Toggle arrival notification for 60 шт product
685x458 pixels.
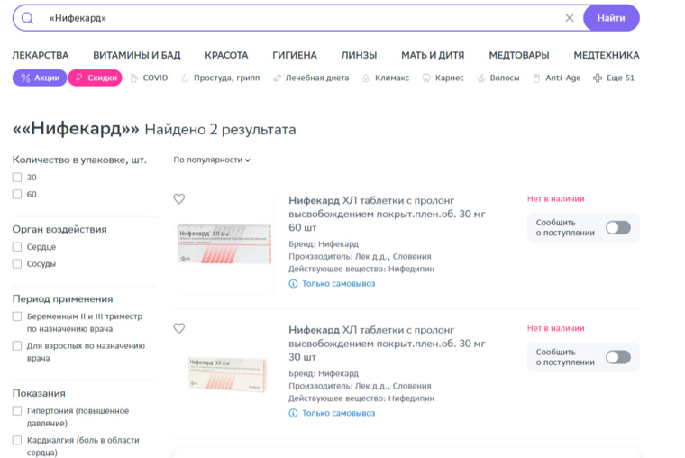pyautogui.click(x=617, y=228)
